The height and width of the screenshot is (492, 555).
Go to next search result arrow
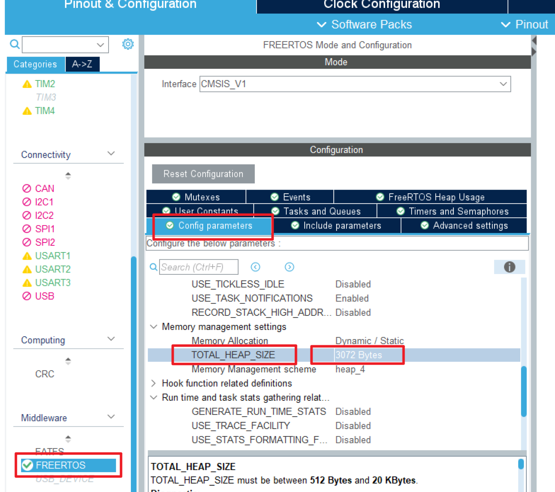click(289, 267)
